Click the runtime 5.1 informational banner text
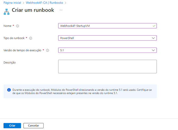The width and height of the screenshot is (178, 130). (x=82, y=92)
